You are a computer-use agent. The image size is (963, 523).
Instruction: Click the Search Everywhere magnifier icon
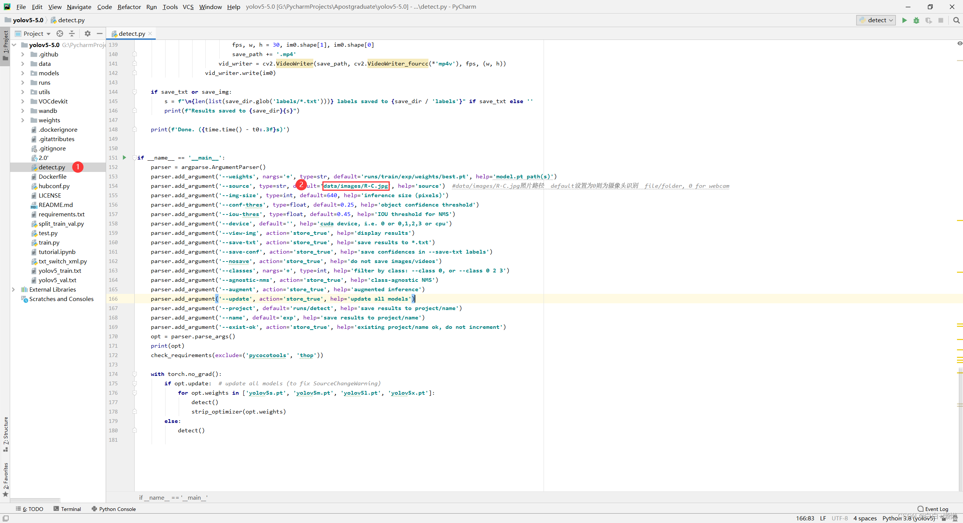coord(956,20)
